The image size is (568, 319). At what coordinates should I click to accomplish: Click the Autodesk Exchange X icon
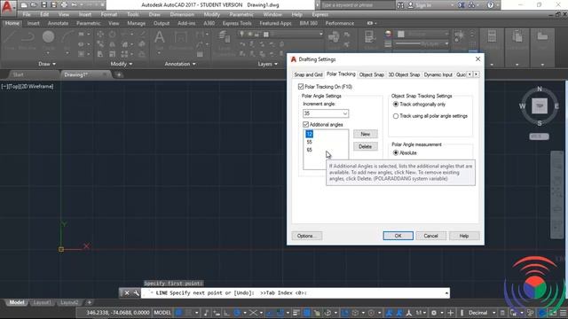pos(461,5)
